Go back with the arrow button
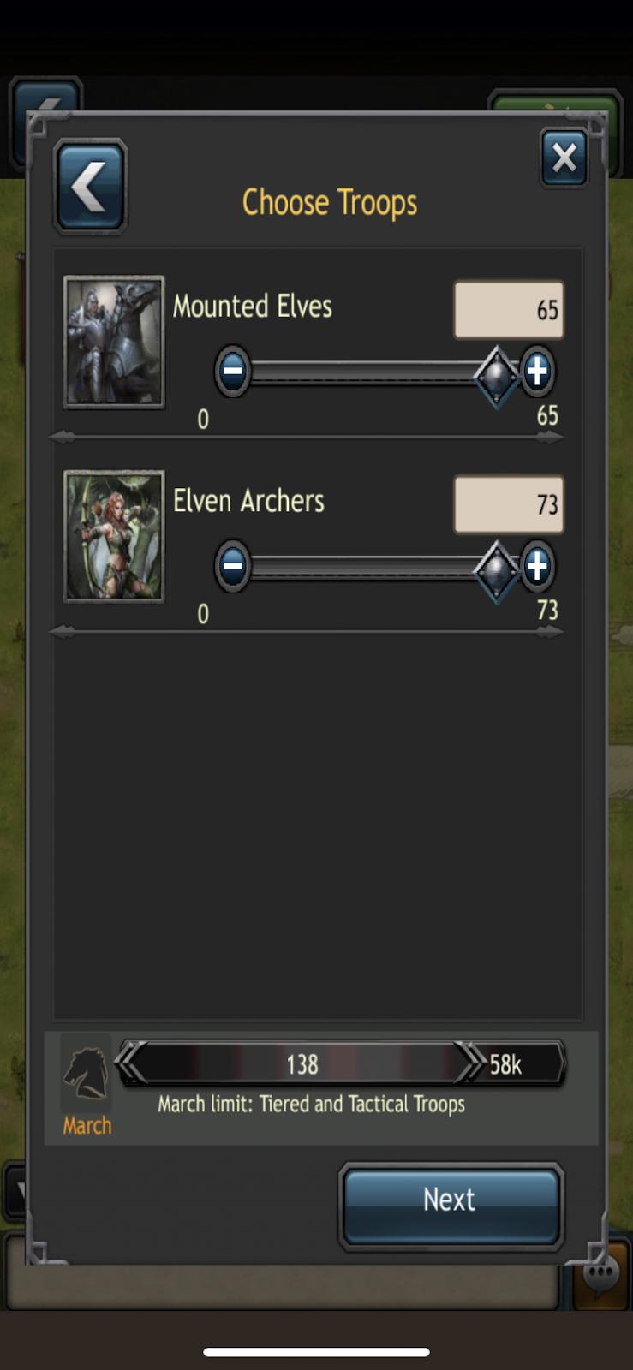Viewport: 633px width, 1370px height. point(90,187)
